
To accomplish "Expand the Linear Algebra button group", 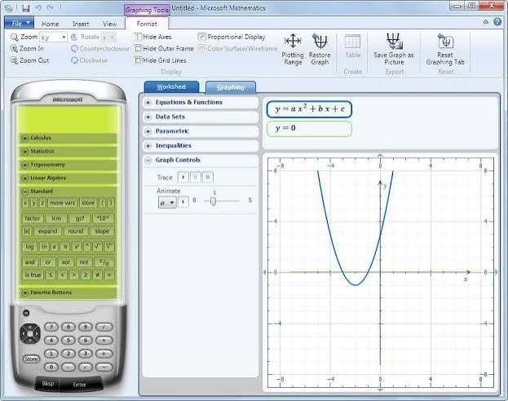I will point(24,178).
